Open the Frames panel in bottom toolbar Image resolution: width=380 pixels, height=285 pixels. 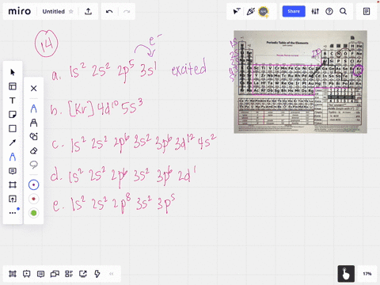(13, 274)
